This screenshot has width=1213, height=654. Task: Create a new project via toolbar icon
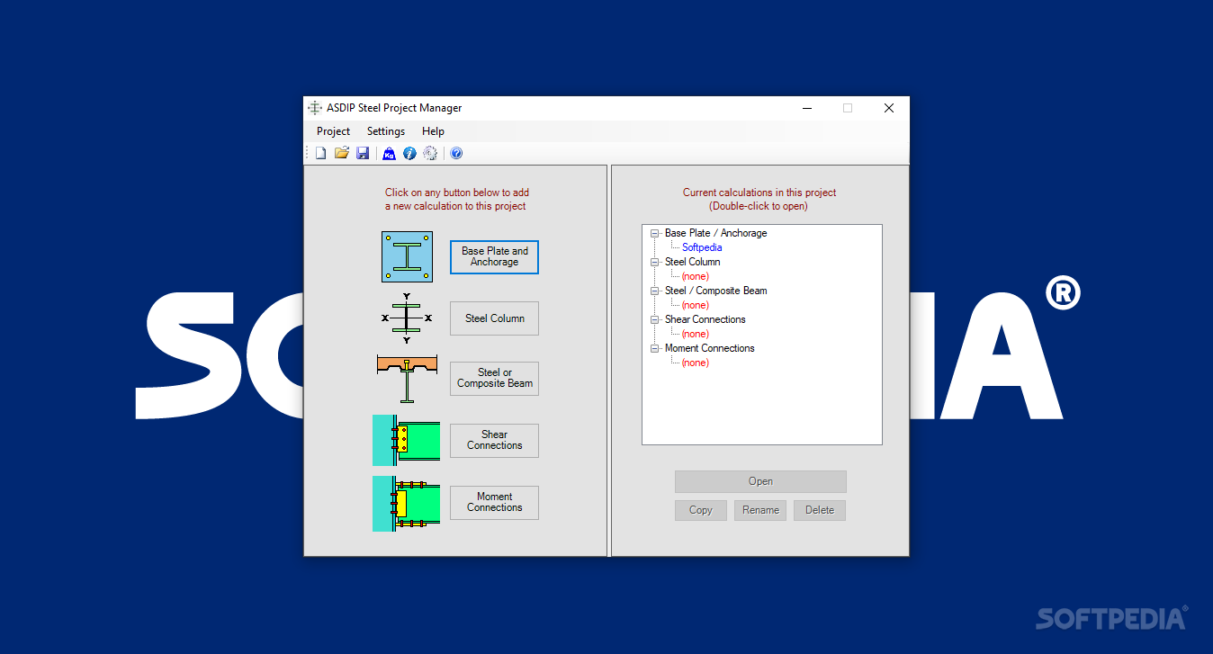pos(320,154)
